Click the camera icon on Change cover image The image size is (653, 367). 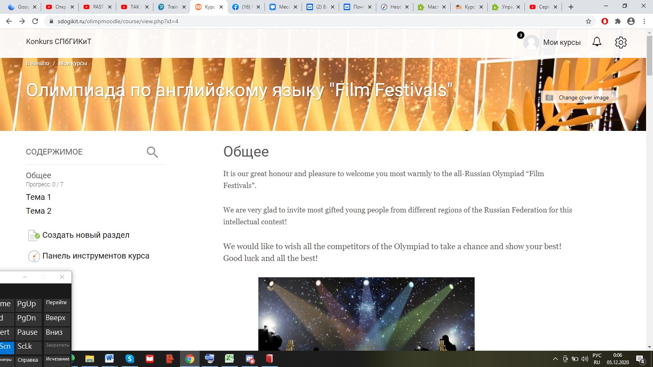click(x=549, y=97)
